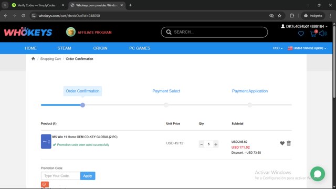Viewport: 336px width, 189px height.
Task: Open the ORIGIN menu item
Action: 100,48
